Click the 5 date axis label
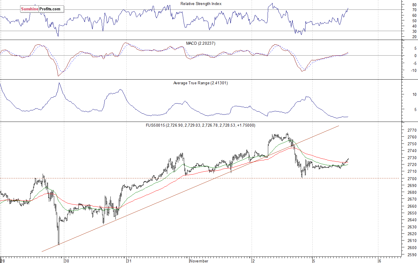 point(314,261)
